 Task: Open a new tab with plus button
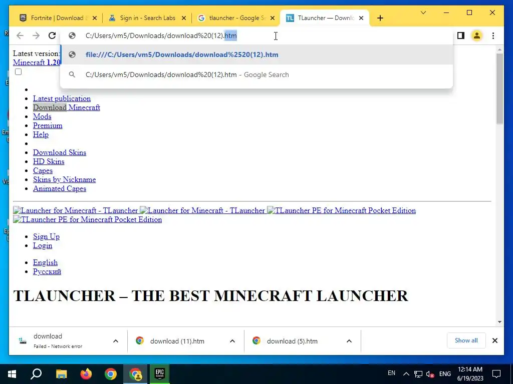click(x=380, y=18)
